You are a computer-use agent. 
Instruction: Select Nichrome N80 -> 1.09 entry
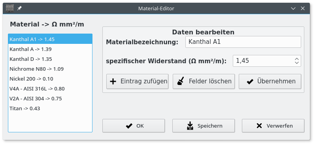(x=50, y=69)
